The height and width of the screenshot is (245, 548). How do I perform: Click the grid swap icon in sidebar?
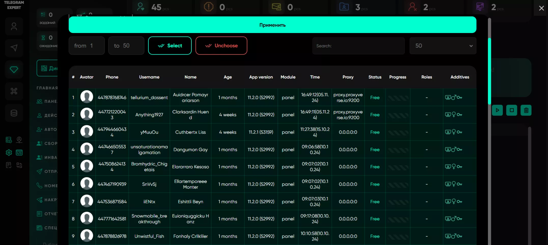click(19, 166)
